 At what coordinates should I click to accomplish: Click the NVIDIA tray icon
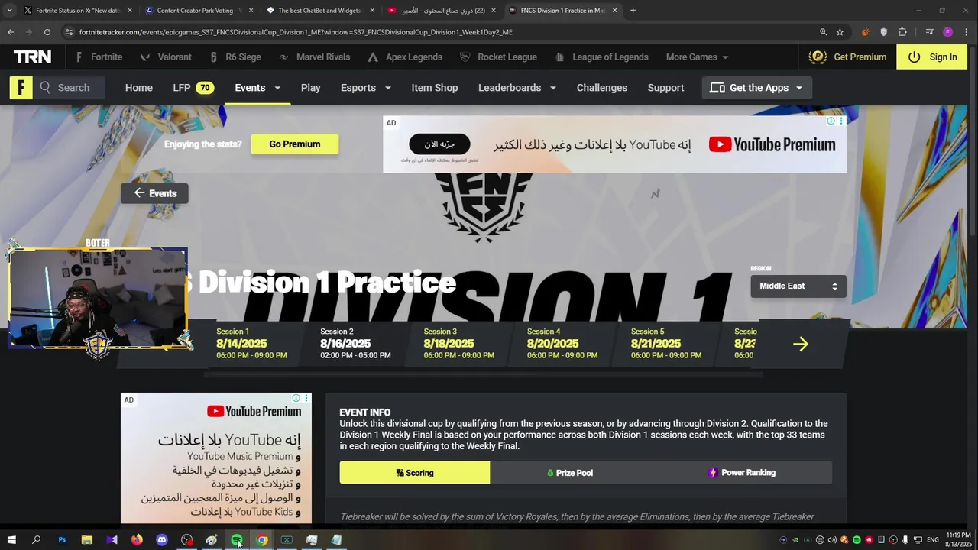coord(795,540)
